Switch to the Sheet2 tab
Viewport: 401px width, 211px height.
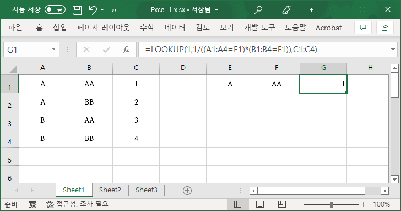pyautogui.click(x=110, y=190)
